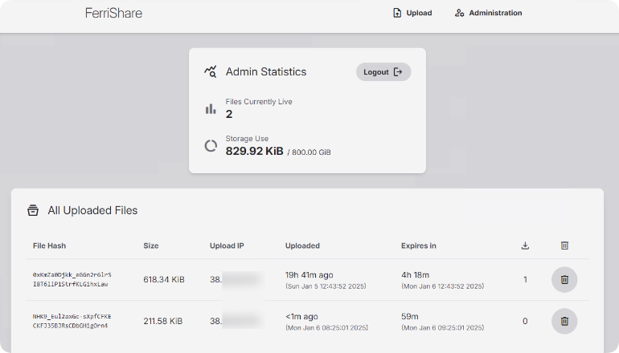Click the <1m ago upload time
Image resolution: width=619 pixels, height=353 pixels.
[x=301, y=316]
